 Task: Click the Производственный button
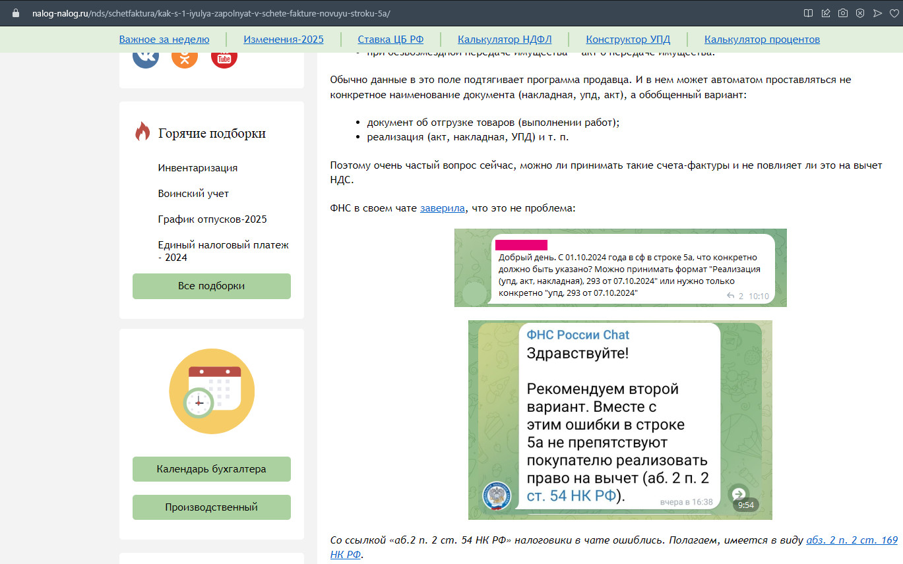point(211,507)
